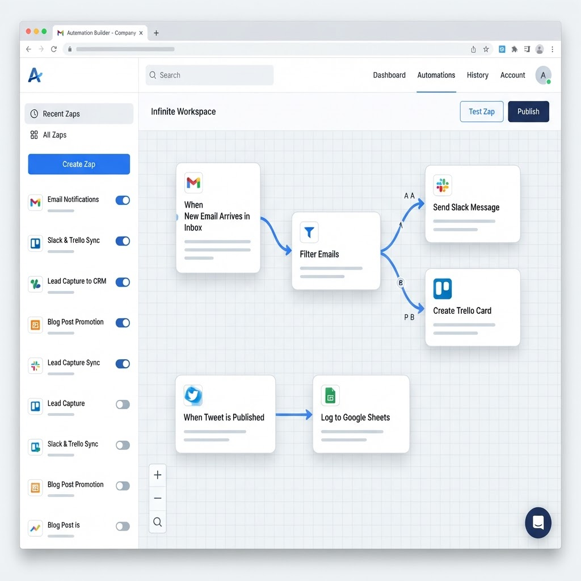Open the browser side panel icon

[527, 49]
